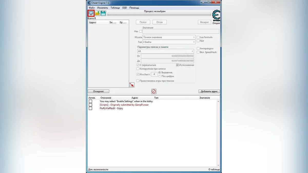Click the Поиск button
The height and width of the screenshot is (173, 308).
[x=143, y=22]
